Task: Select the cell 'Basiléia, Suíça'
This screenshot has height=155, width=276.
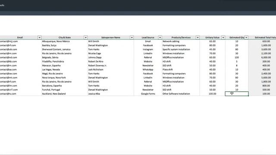Action: (65, 45)
